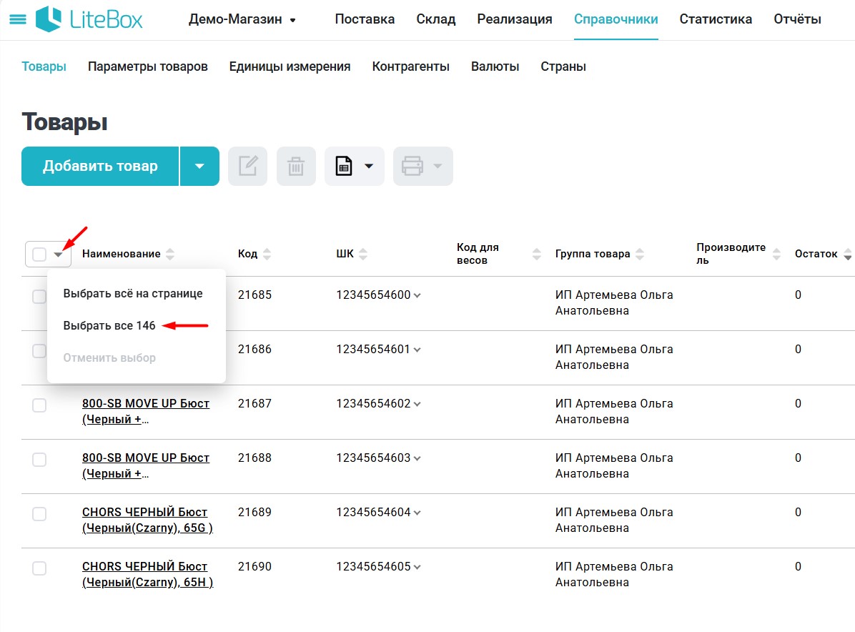
Task: Sort by Код column arrows
Action: [x=267, y=254]
